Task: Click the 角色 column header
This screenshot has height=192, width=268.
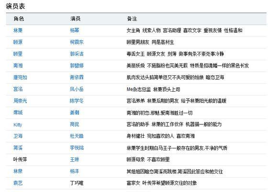Action: point(19,19)
